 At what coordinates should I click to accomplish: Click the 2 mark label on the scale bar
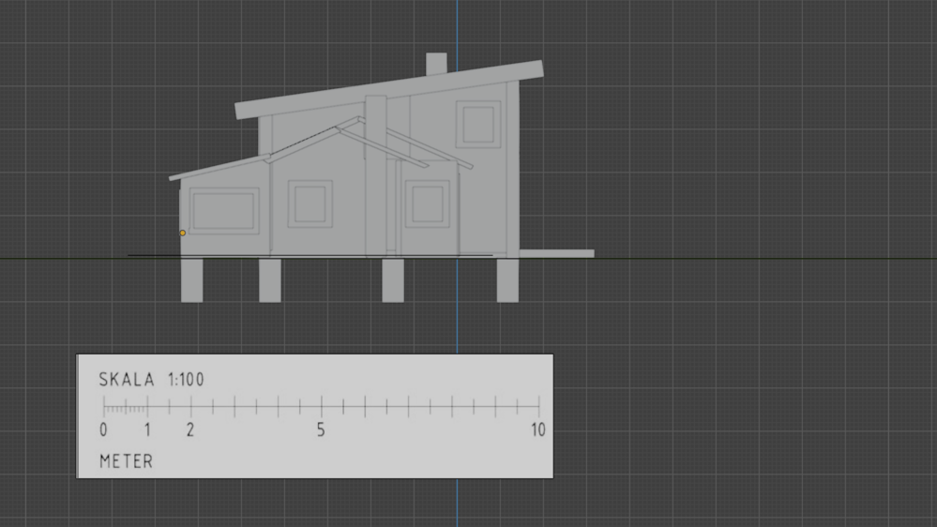(x=190, y=430)
